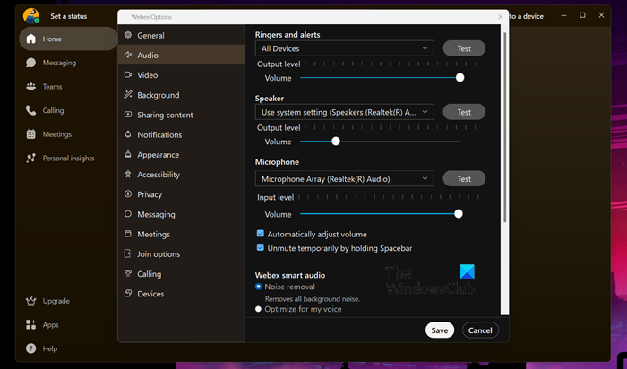The height and width of the screenshot is (369, 627).
Task: Test the Speaker output
Action: coord(464,112)
